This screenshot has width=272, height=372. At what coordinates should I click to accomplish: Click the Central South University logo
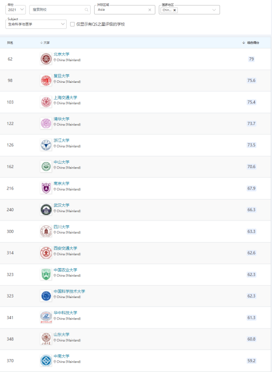pyautogui.click(x=46, y=361)
